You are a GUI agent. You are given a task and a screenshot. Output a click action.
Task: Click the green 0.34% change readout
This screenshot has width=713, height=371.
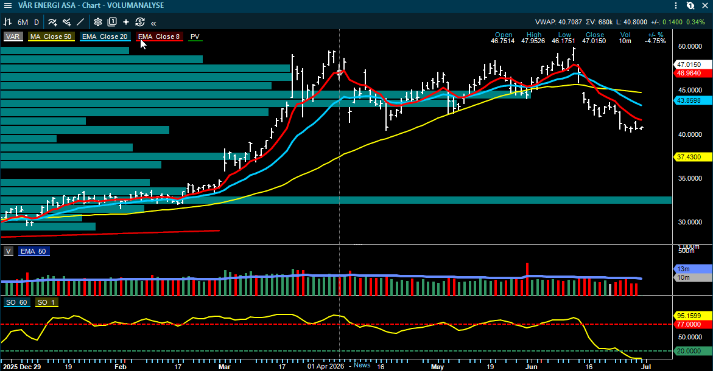tap(696, 22)
